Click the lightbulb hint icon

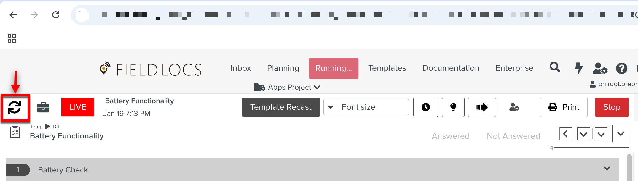453,107
